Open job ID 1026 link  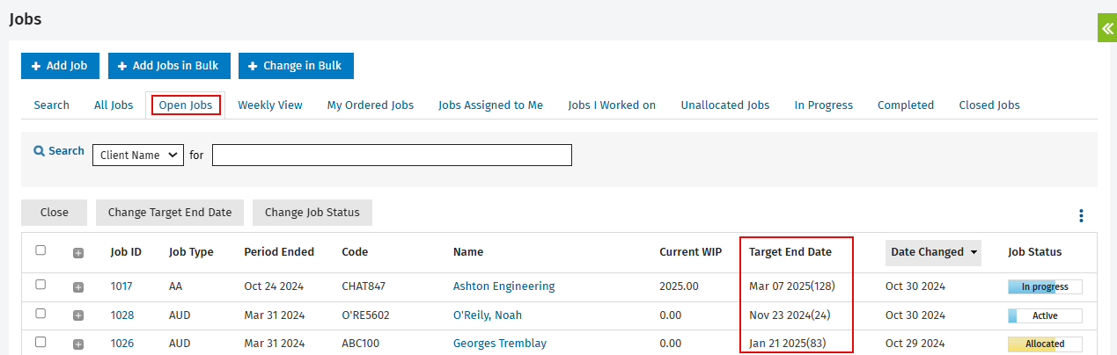(x=122, y=344)
